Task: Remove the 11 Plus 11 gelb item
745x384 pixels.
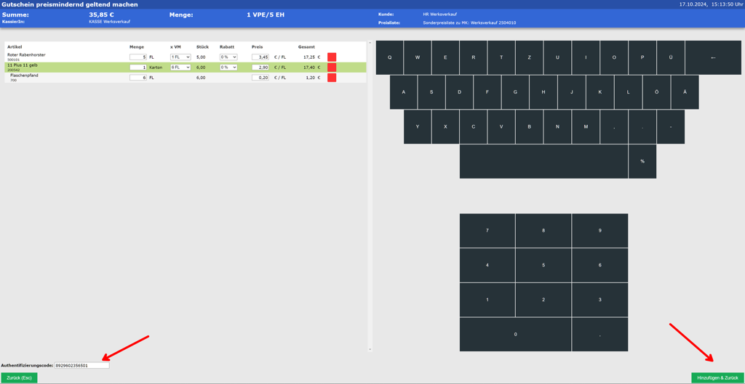Action: (332, 68)
